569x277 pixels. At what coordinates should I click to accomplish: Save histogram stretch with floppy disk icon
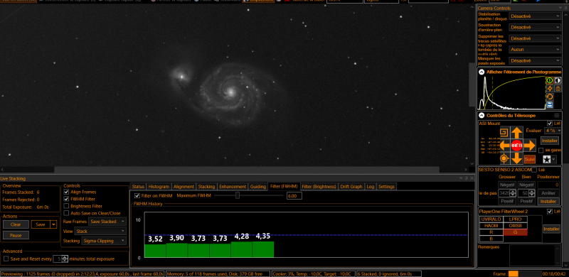(549, 105)
